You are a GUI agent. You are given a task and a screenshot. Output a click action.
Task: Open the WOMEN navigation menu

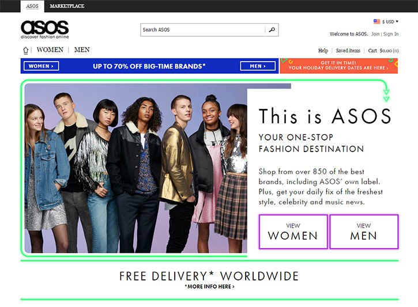coord(50,50)
